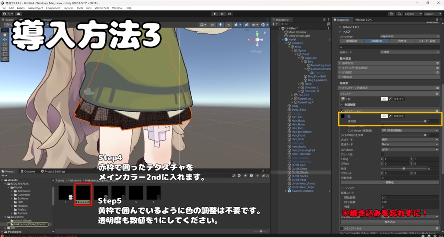Open the Layout dropdown
444x238 pixels.
pos(432,14)
